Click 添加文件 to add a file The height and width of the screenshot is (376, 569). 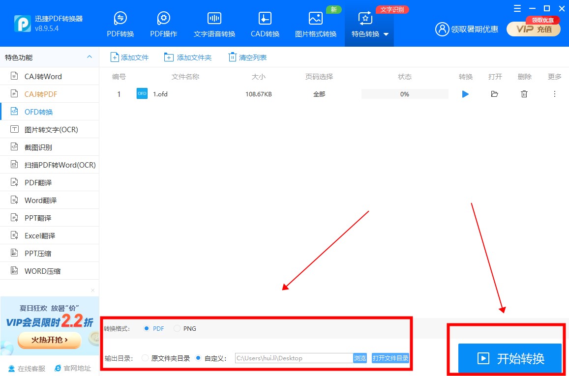129,58
